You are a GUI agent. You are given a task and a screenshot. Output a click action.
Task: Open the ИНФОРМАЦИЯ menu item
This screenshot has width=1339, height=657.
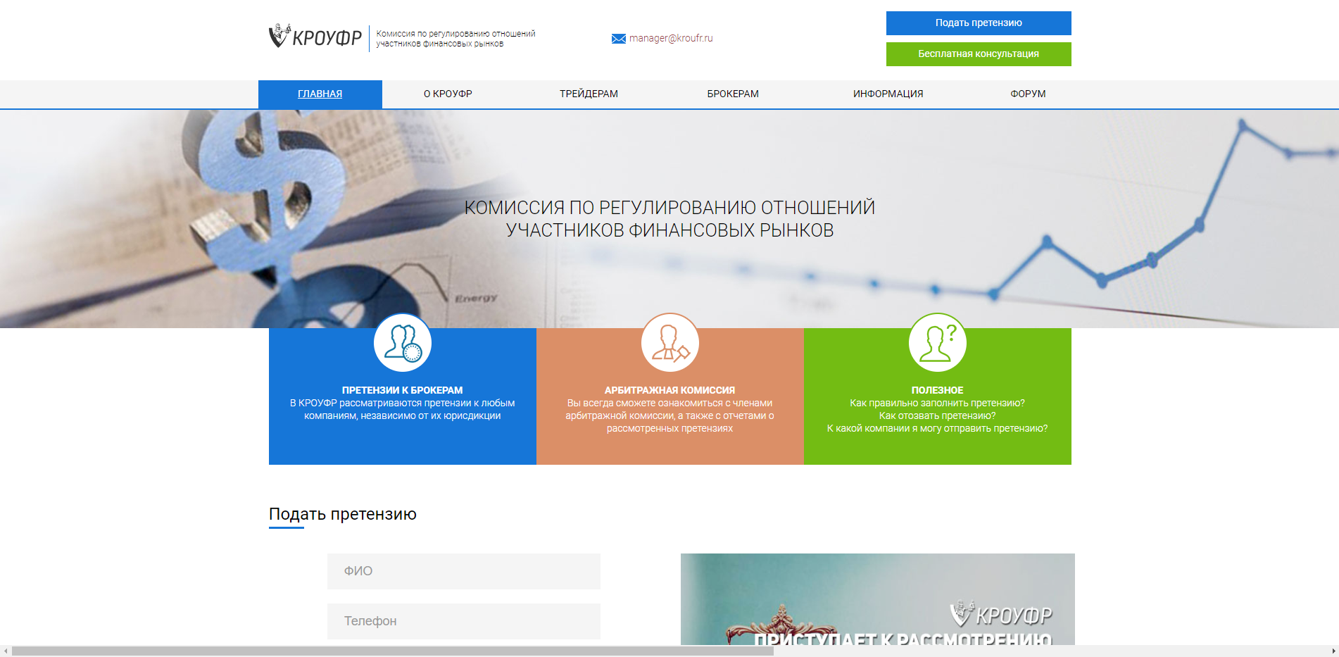(x=888, y=94)
